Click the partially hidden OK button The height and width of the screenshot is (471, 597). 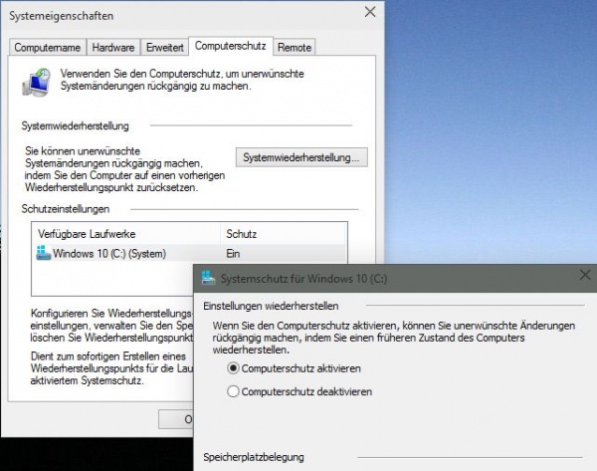point(175,418)
